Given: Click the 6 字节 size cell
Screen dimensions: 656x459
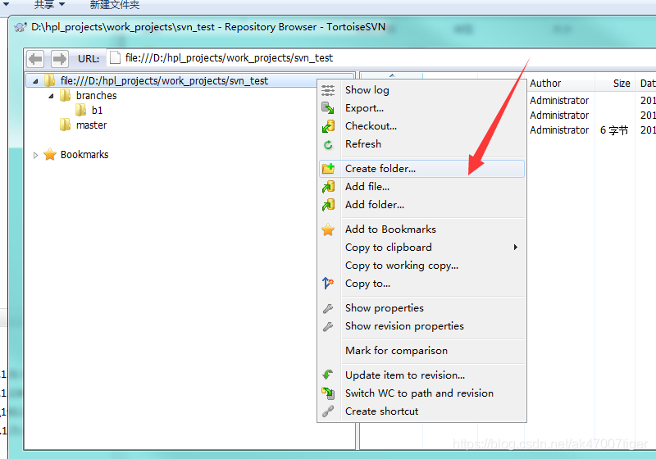Looking at the screenshot, I should click(x=614, y=130).
